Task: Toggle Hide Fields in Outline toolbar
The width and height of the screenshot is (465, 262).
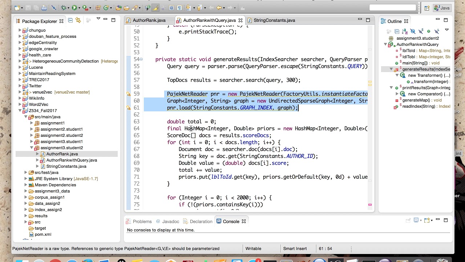Action: click(413, 32)
